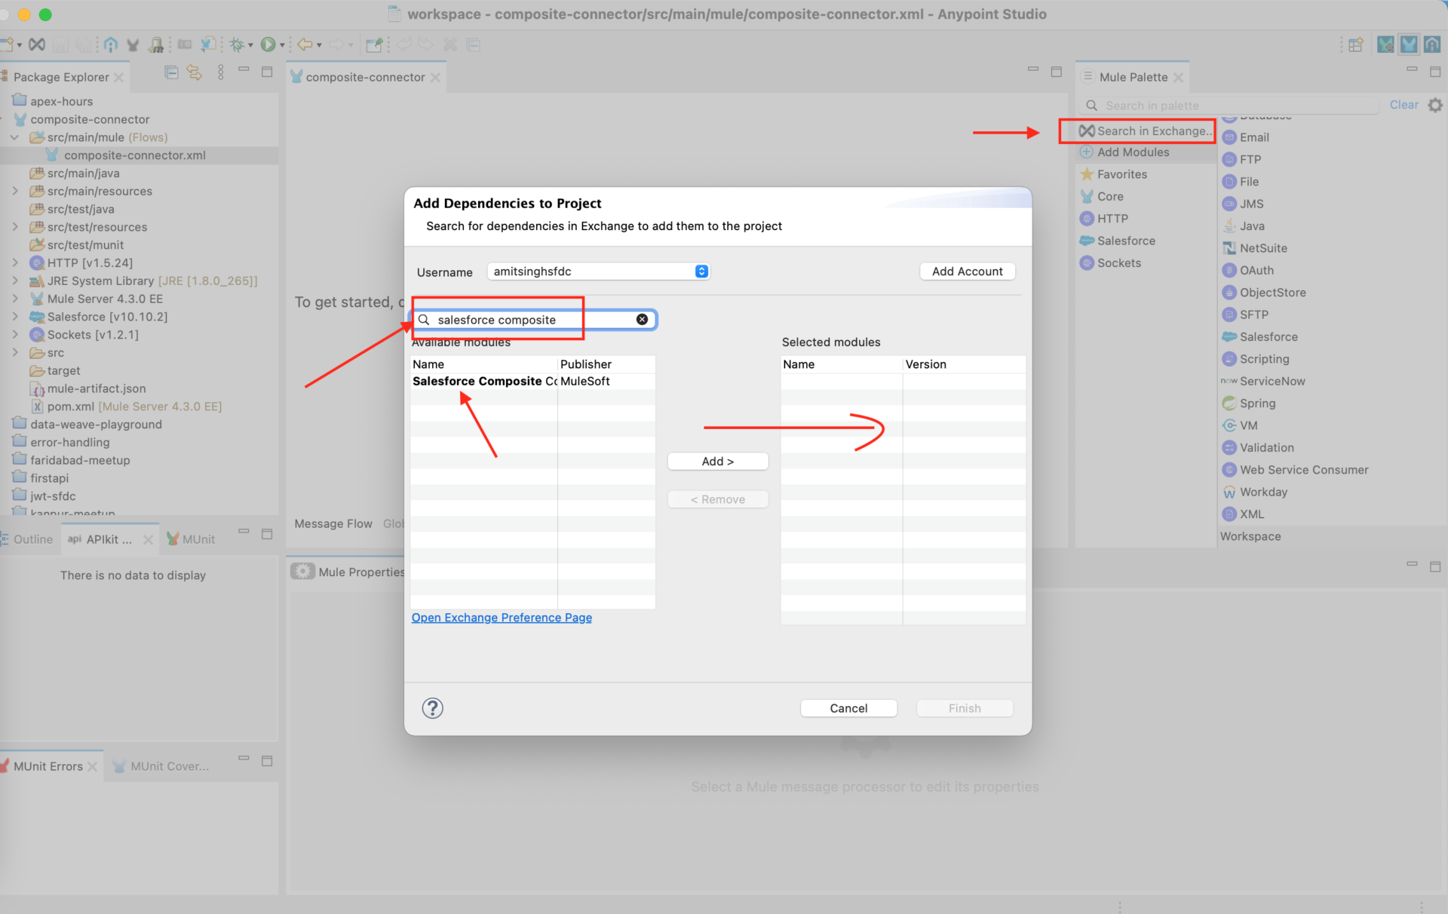Click the Cancel button
The height and width of the screenshot is (914, 1448).
pos(848,708)
